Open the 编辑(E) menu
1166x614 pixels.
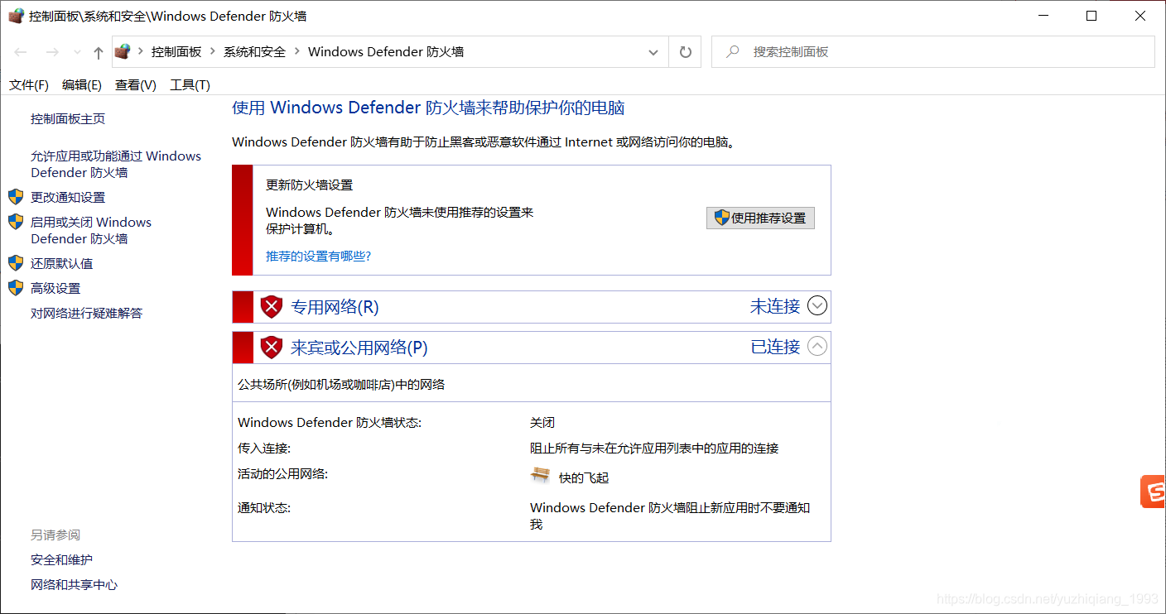coord(82,85)
